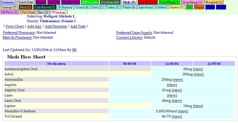Select the Injections tab
Screen dimensions: 238x123
tap(146, 7)
